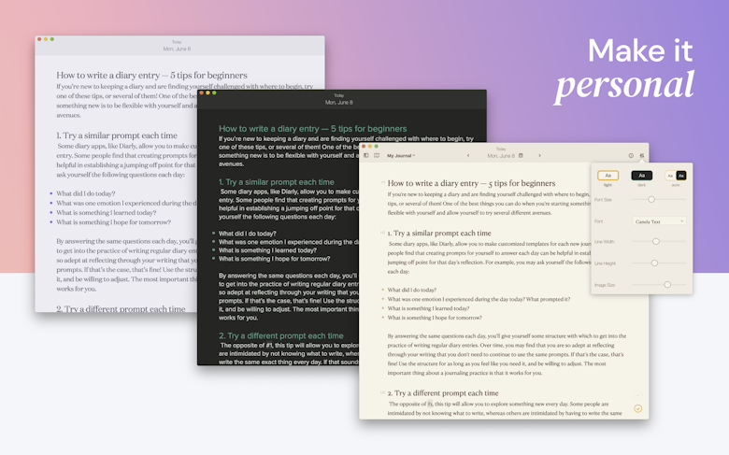Image resolution: width=729 pixels, height=455 pixels.
Task: Adjust the Image Size slider
Action: (x=659, y=284)
